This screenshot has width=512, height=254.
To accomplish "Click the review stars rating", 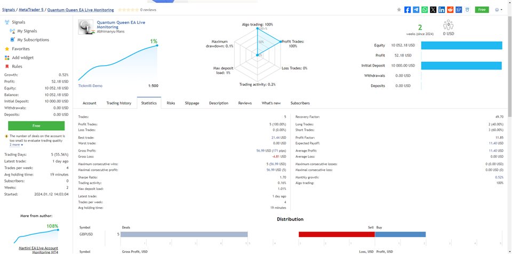I will pos(129,10).
